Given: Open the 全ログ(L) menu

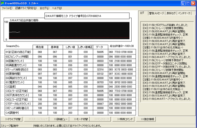Looking at the screenshot, I should pos(44,8).
